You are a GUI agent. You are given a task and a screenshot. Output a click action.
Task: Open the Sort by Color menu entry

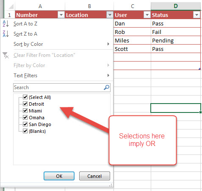click(56, 44)
